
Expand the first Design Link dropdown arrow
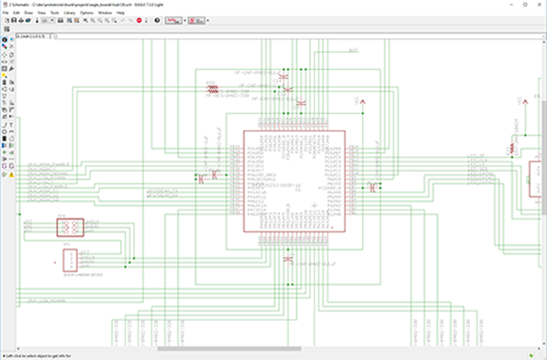(185, 20)
